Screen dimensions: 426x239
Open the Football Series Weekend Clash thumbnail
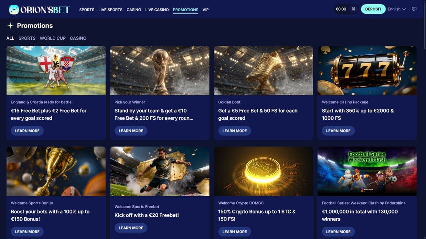click(x=367, y=171)
